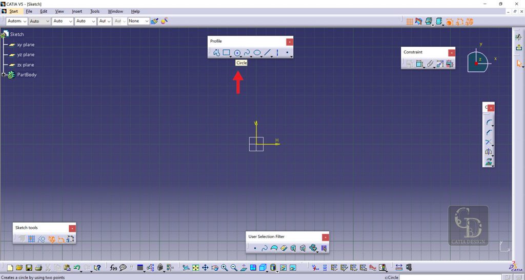This screenshot has width=525, height=280.
Task: Open the first Autom. dropdown in top toolbar
Action: pos(16,21)
